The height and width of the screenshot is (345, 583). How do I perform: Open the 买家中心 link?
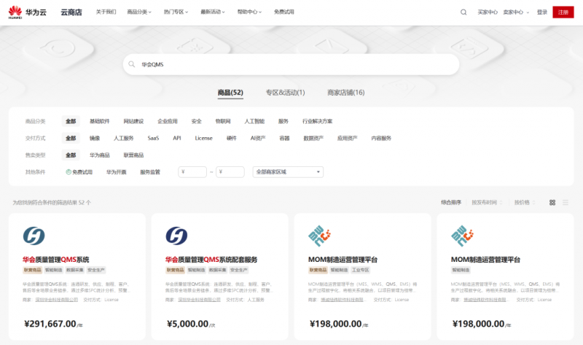488,12
